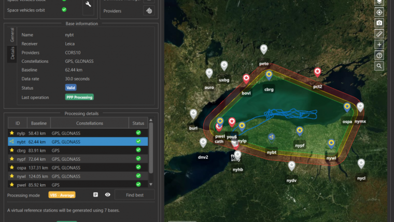The height and width of the screenshot is (222, 394).
Task: Toggle star for nylp base row
Action: tap(12, 133)
